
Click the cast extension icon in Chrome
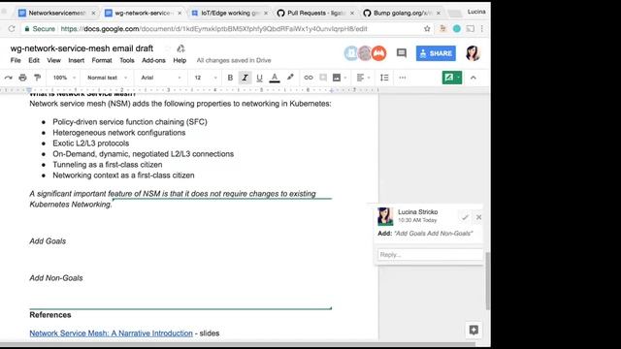click(470, 28)
